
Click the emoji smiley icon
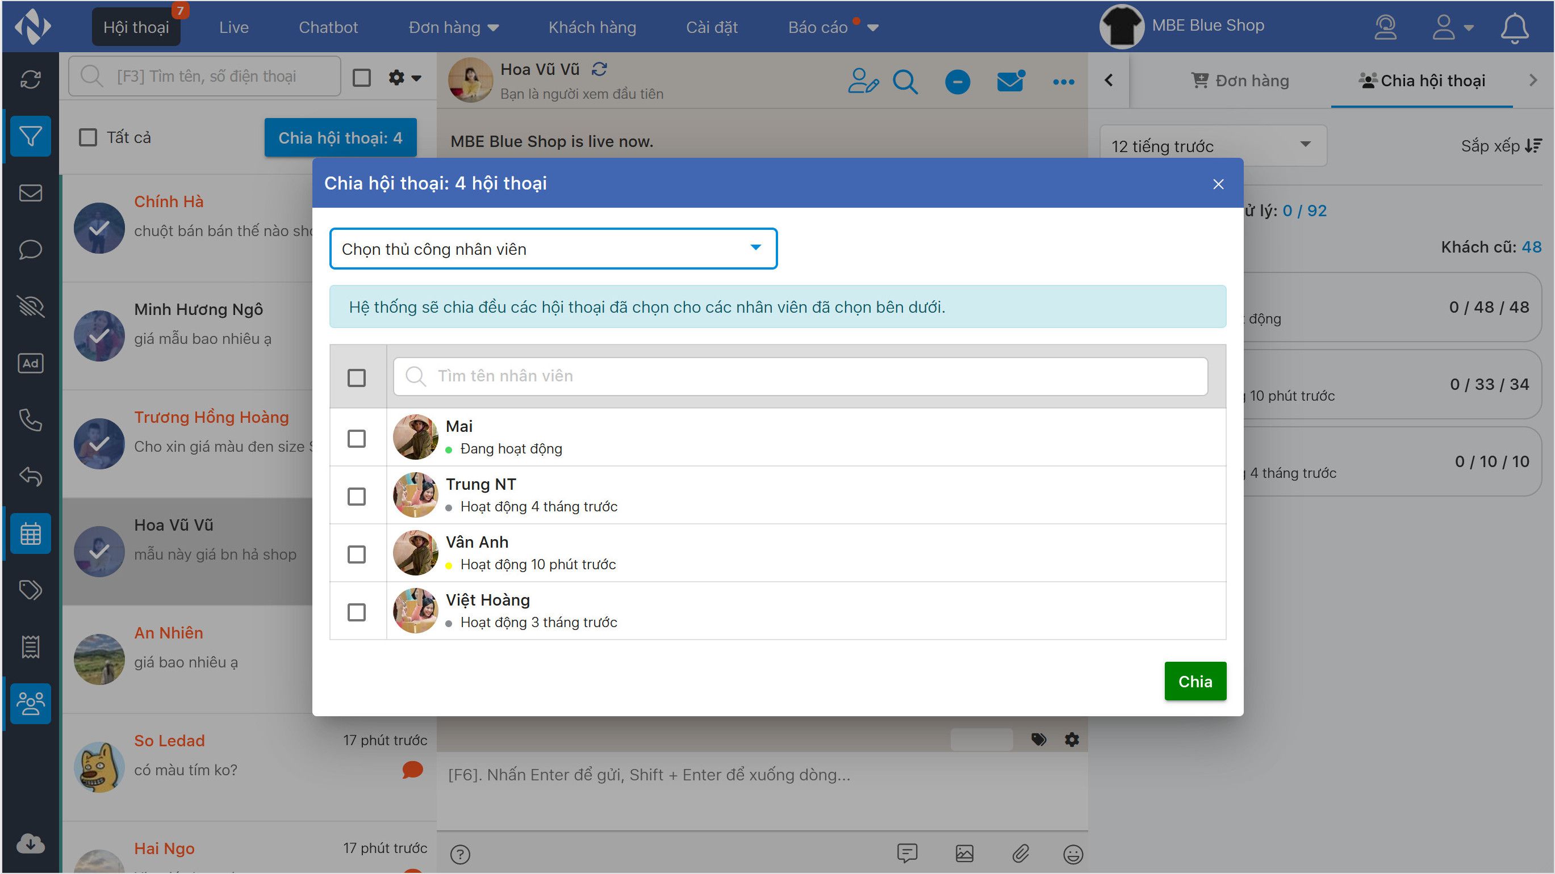(1073, 854)
